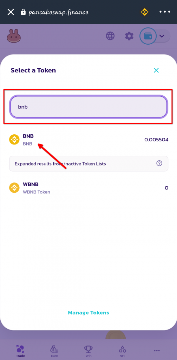Open Manage Tokens link

point(88,313)
